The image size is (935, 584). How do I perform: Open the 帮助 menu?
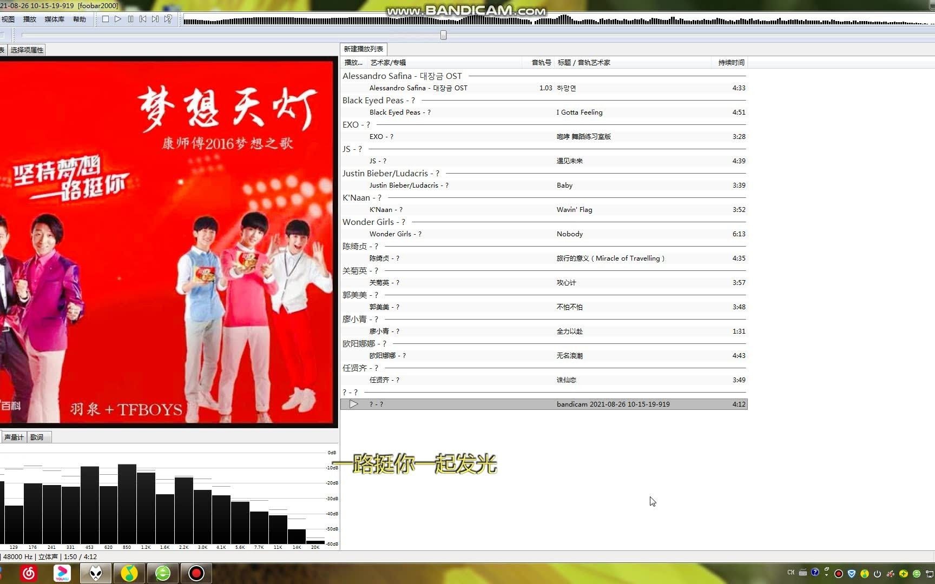80,19
